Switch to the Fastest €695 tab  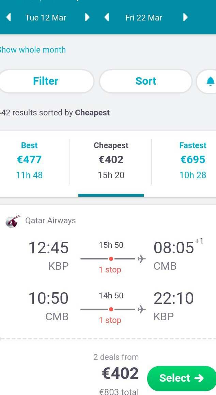coord(193,160)
